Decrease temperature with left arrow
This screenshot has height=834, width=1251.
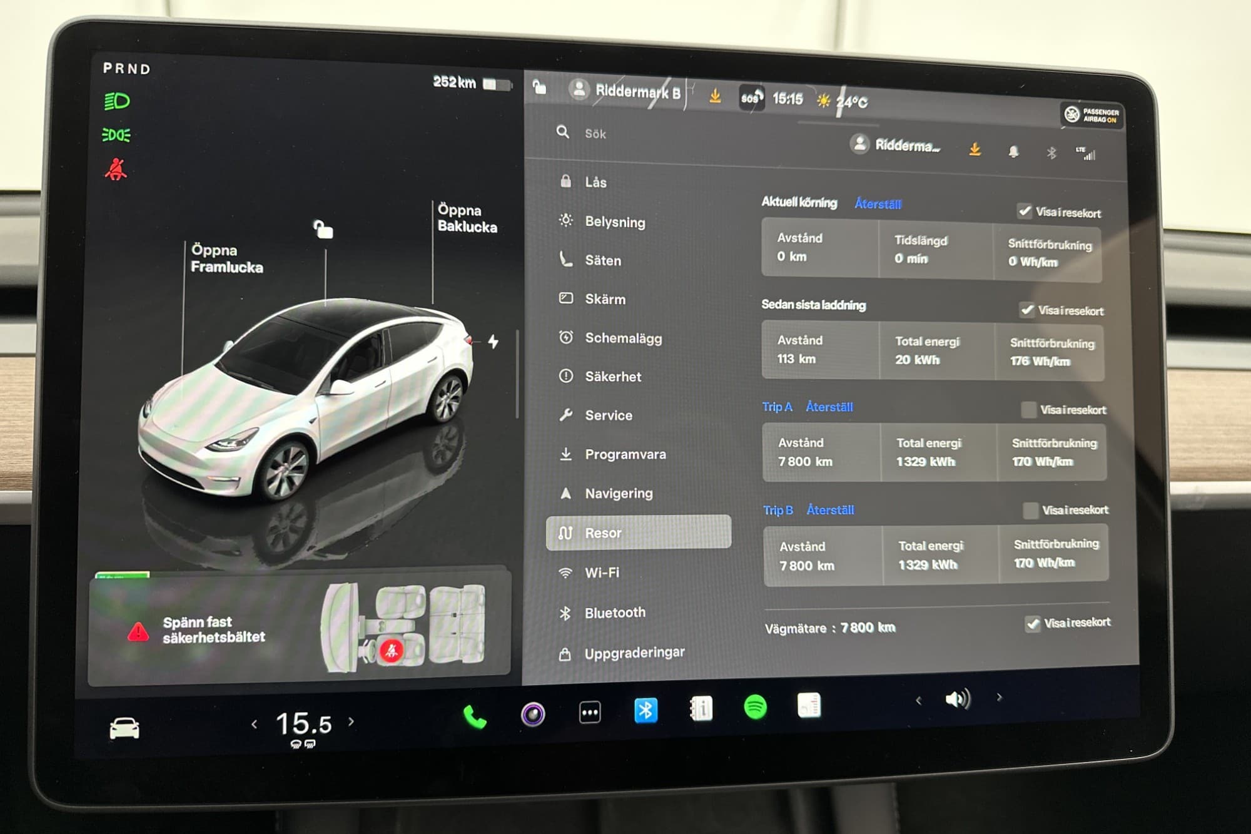point(254,725)
